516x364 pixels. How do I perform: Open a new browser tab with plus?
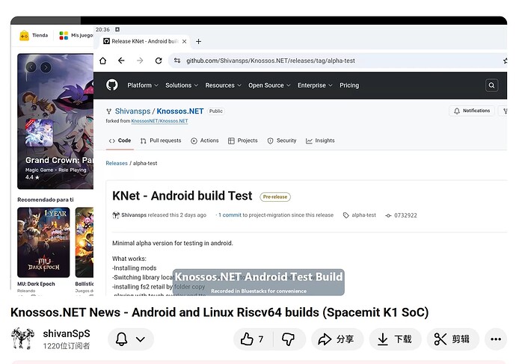pos(199,41)
